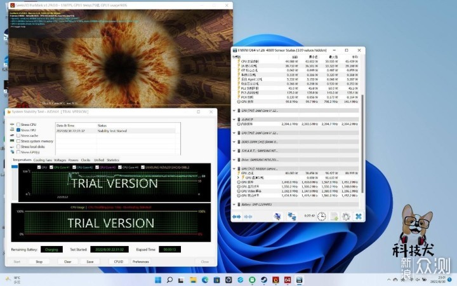Start logging with HWiNFO document icon
This screenshot has width=457, height=286.
tap(334, 216)
